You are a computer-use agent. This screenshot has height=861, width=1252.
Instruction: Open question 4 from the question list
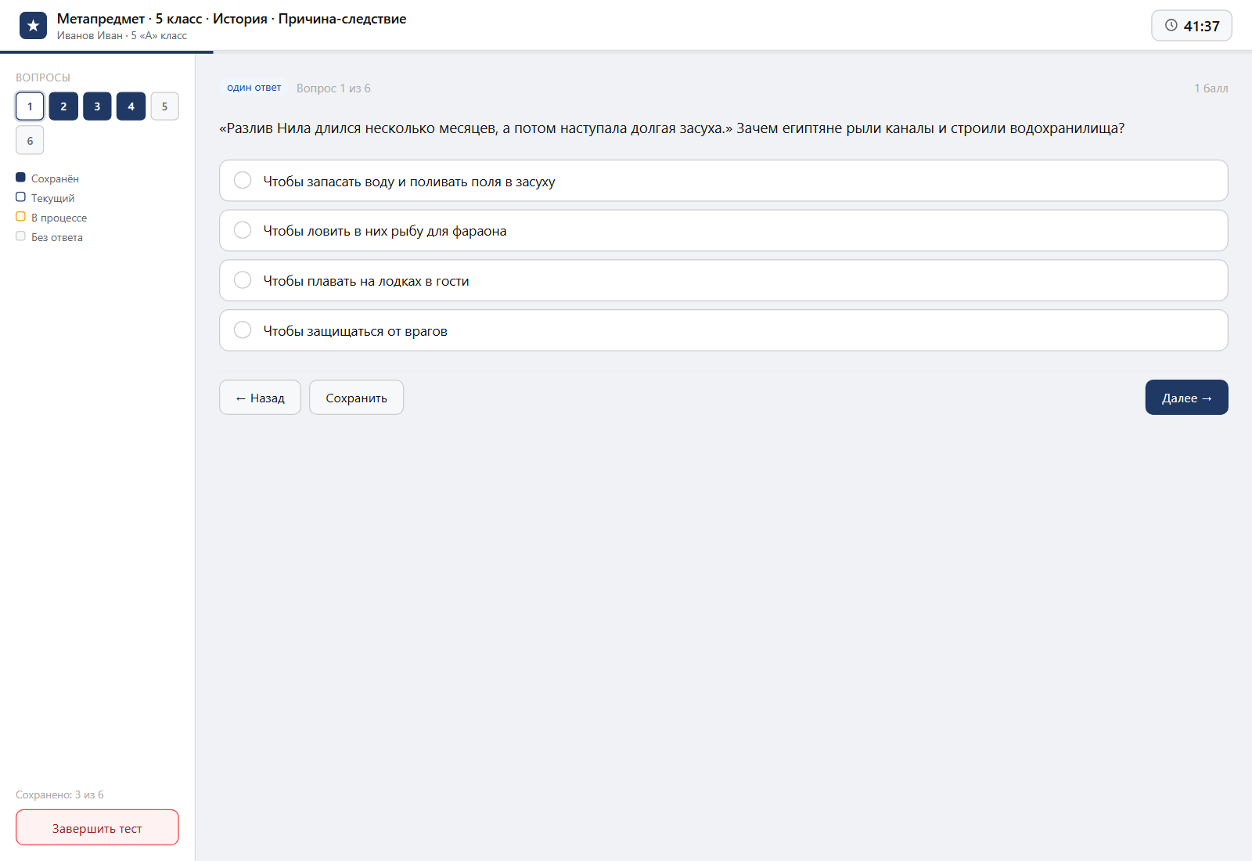click(x=131, y=106)
